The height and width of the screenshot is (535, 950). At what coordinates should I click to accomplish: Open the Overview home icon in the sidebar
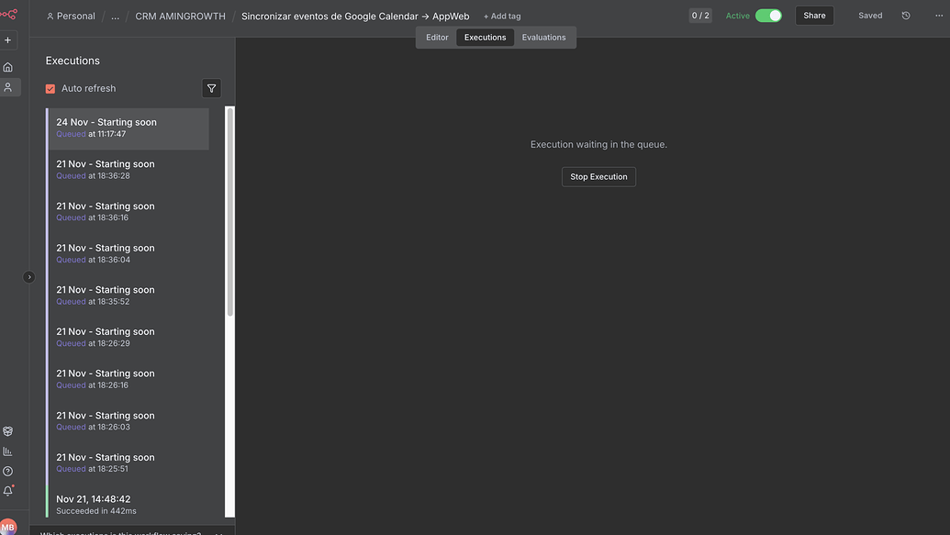[7, 66]
